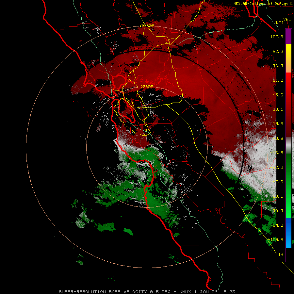
Task: Click the blue segment of the velocity color bar
Action: (x=288, y=233)
